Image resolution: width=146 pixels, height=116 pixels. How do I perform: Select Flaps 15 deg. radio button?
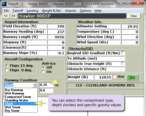tap(7, 66)
